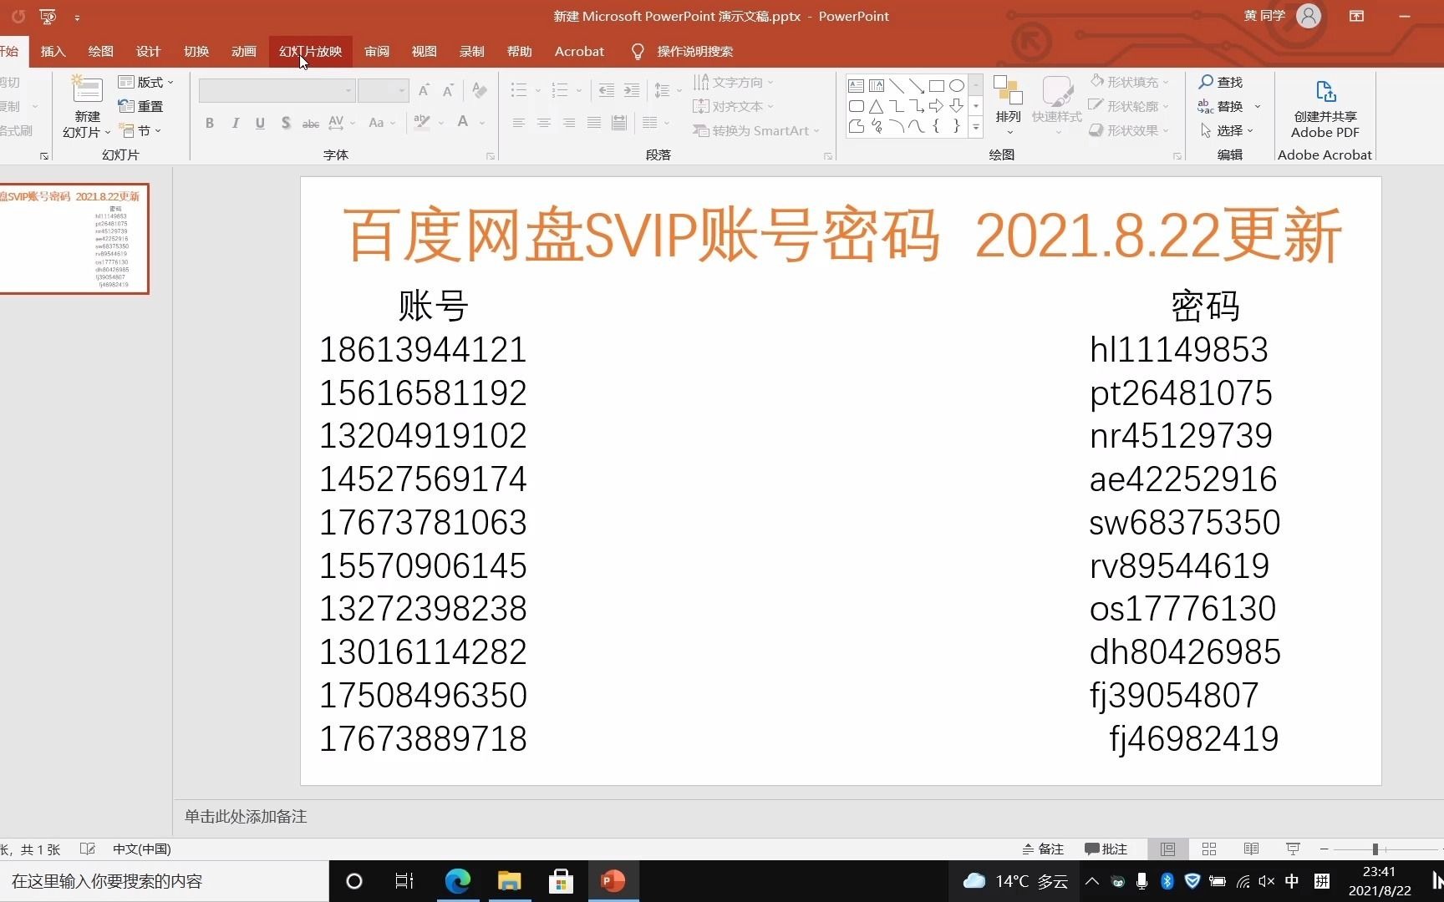Open the Layout (版式) dropdown

(145, 82)
